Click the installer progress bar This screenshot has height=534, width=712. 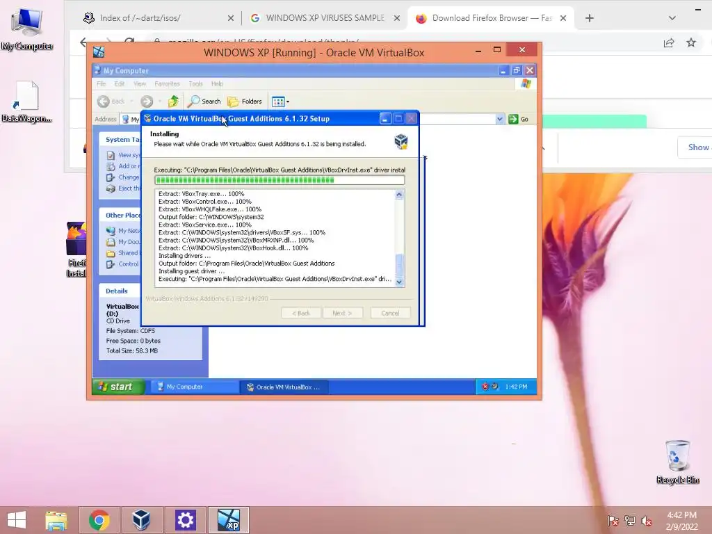pos(280,180)
